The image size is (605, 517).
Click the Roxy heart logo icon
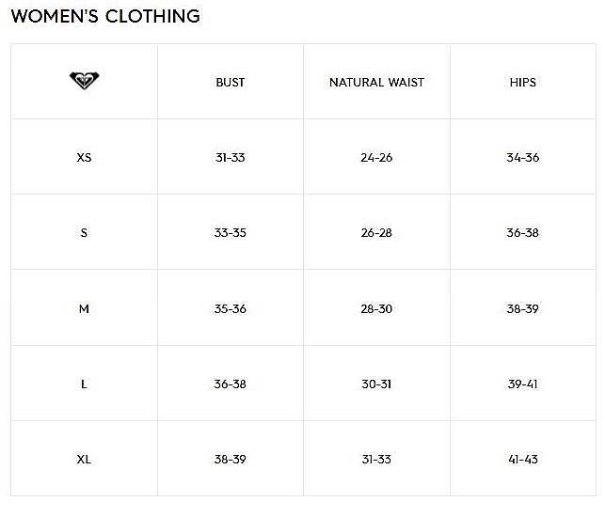click(84, 81)
